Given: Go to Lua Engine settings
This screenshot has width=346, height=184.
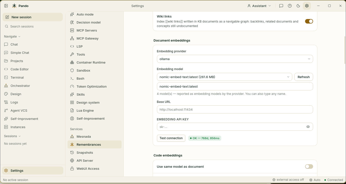Looking at the screenshot, I should point(94,110).
